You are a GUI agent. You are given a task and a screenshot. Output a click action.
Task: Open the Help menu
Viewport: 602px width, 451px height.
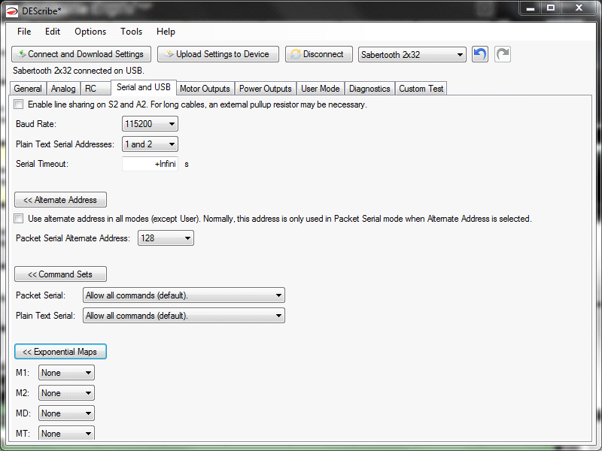click(166, 32)
